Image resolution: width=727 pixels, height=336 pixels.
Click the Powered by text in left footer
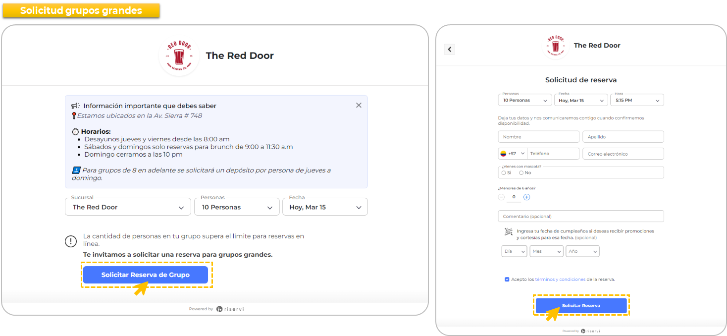pos(201,309)
